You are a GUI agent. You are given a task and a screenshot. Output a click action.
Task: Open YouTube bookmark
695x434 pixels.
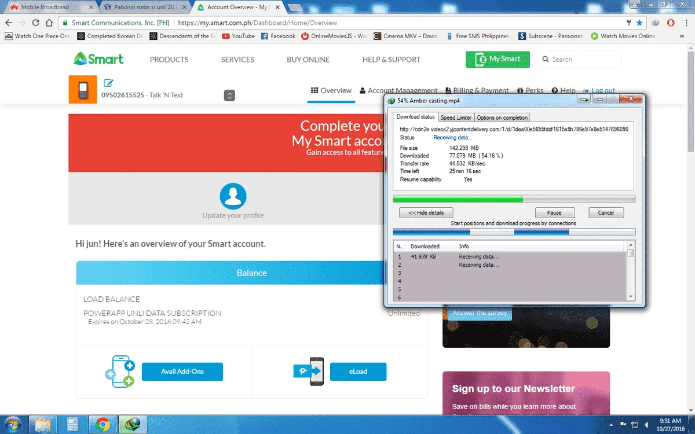(238, 36)
